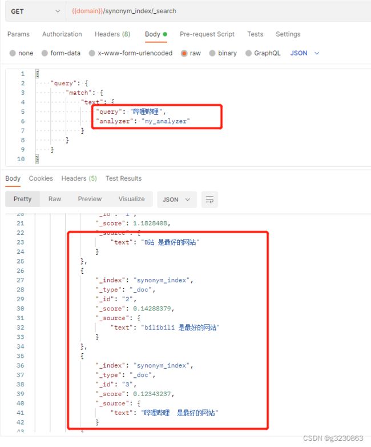The height and width of the screenshot is (447, 371).
Task: Click the text value on line 41
Action: tap(180, 413)
